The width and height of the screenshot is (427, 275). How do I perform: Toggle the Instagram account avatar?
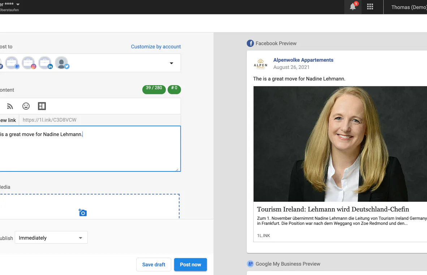pos(29,63)
